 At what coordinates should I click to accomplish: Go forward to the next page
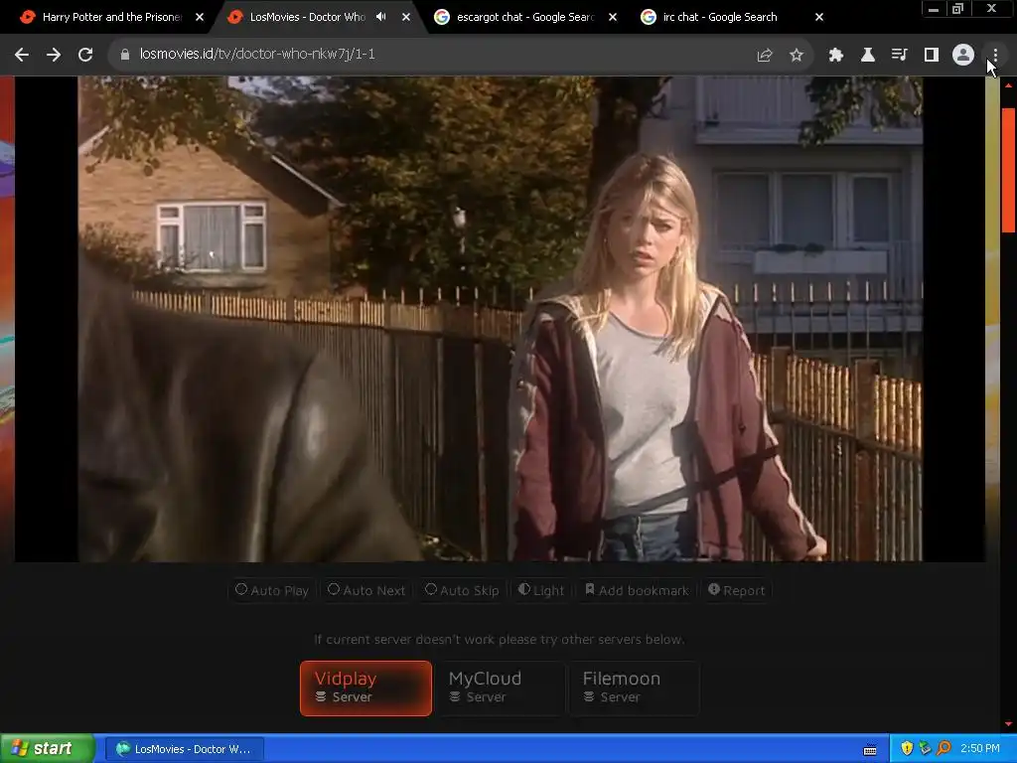(x=54, y=55)
